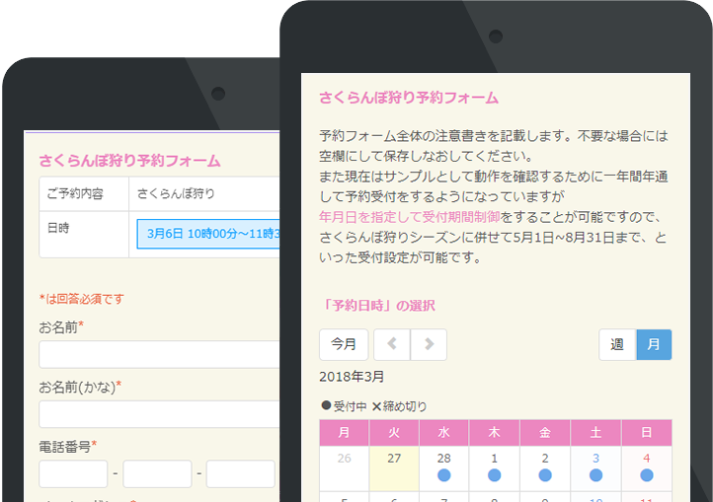Click the 26 Monday date cell
Screen dimensions: 713x502
pos(344,467)
